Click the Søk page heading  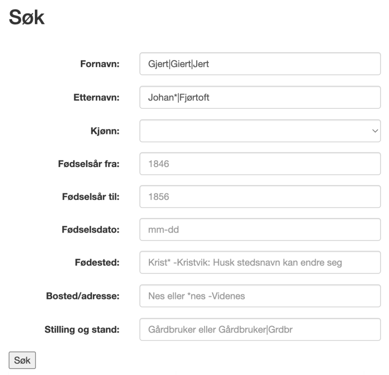27,17
